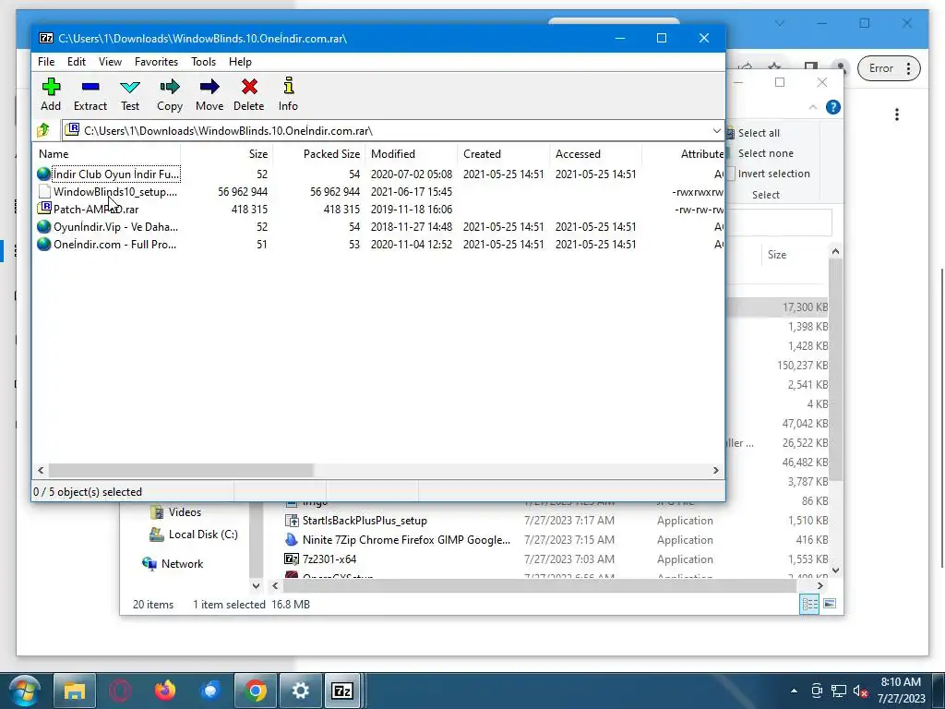Show hidden system tray icons
Viewport: 945px width, 709px height.
794,691
